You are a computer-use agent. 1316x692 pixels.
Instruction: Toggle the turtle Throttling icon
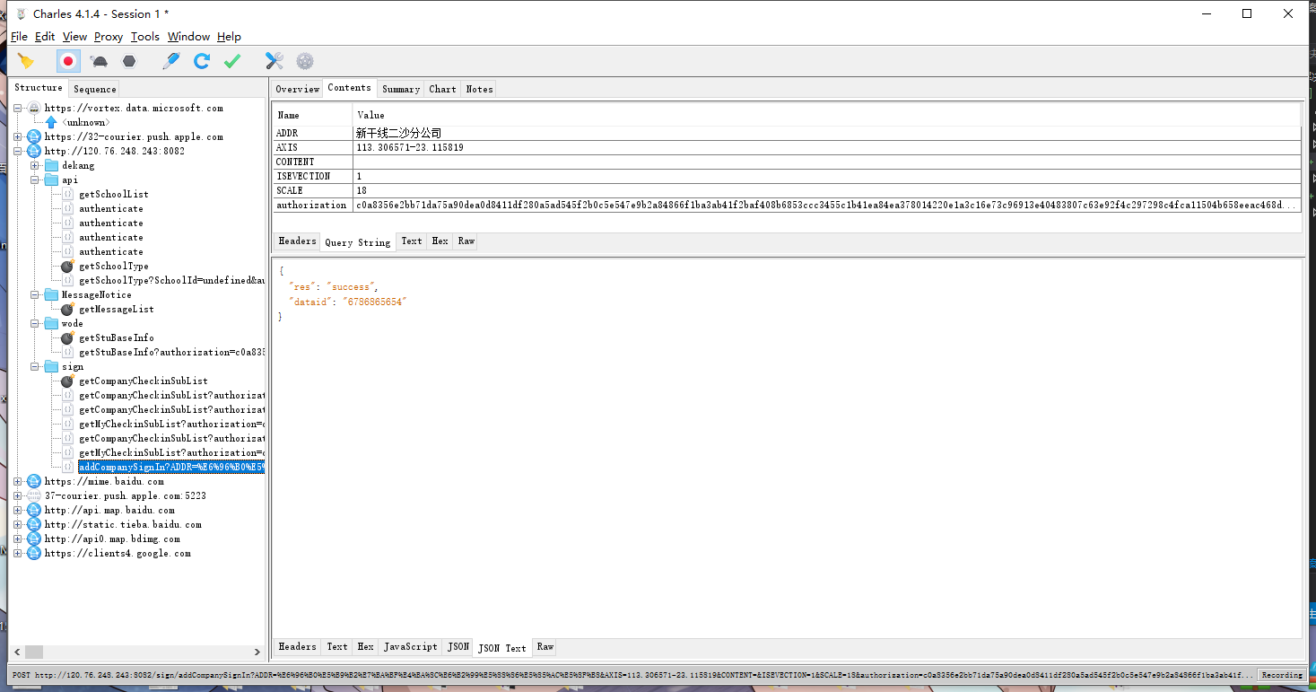[99, 61]
